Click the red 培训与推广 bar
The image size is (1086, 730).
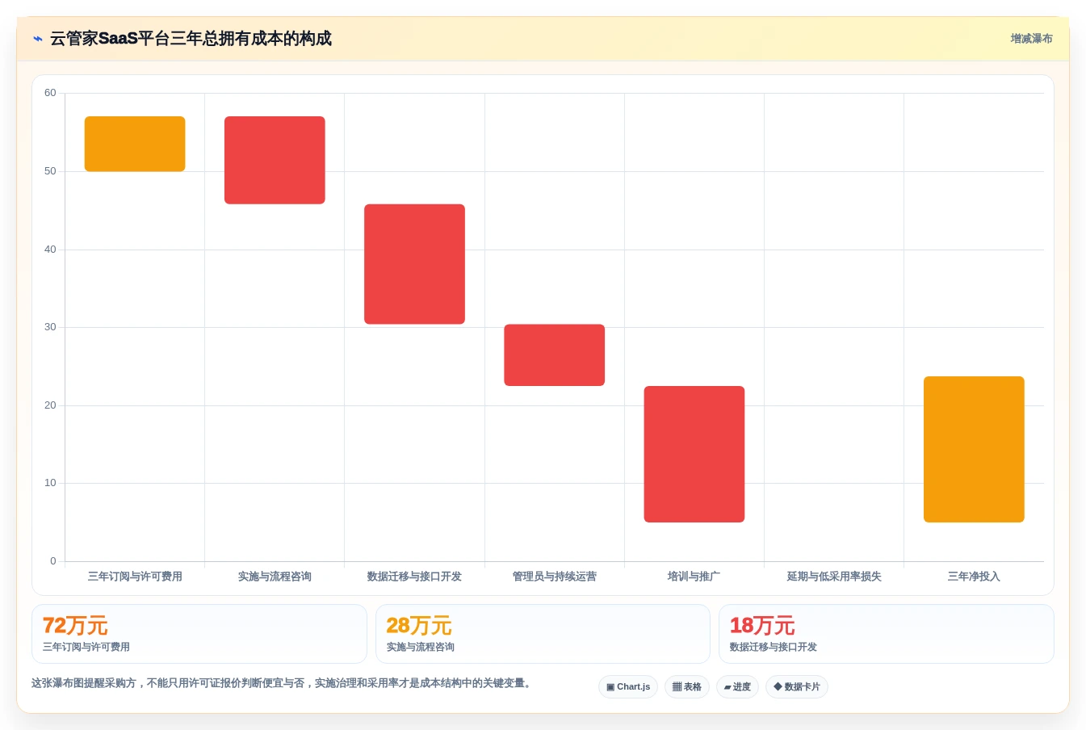tap(694, 454)
